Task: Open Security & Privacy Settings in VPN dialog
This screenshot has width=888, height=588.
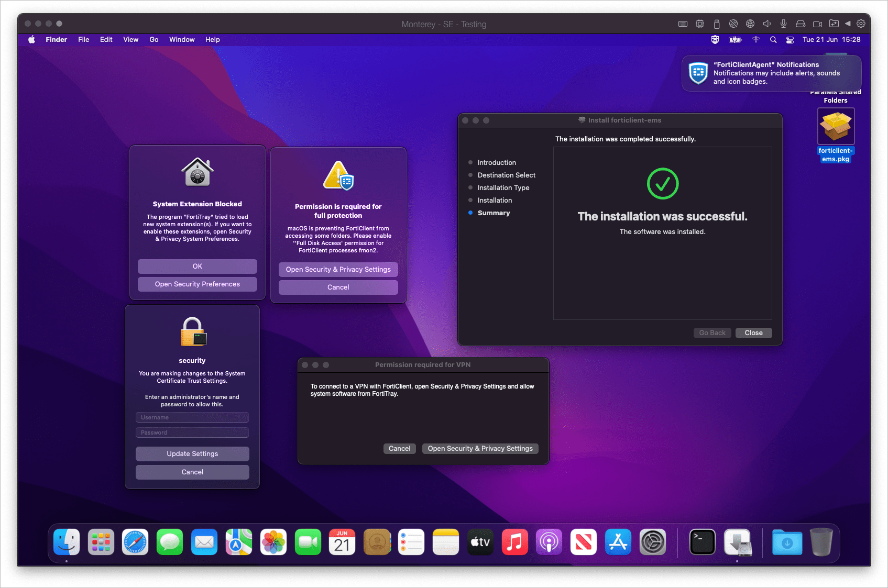Action: click(x=480, y=448)
